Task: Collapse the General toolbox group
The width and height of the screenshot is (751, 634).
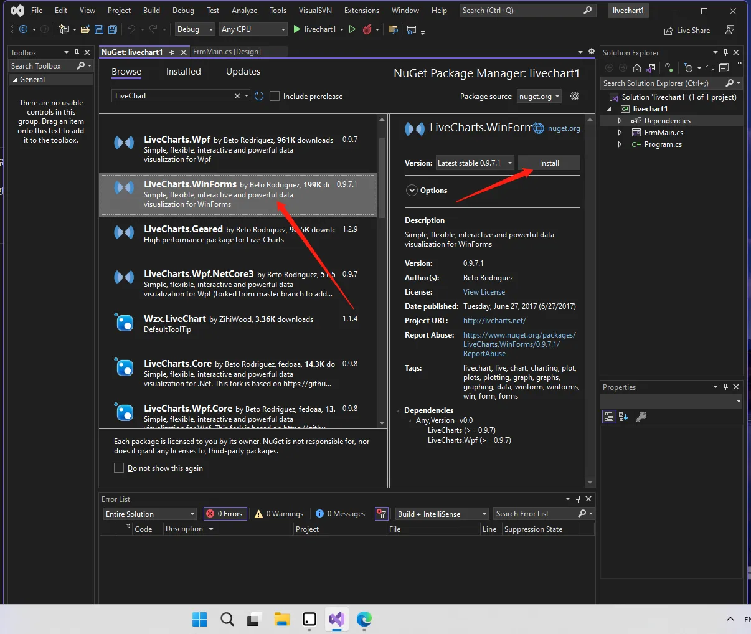Action: [x=15, y=80]
